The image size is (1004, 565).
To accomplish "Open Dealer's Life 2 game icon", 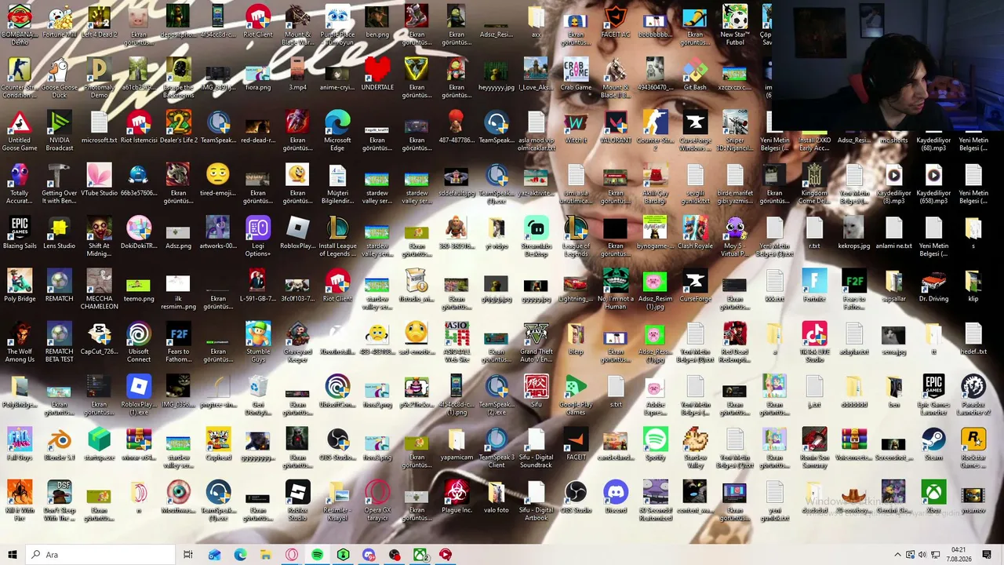I will coord(179,127).
